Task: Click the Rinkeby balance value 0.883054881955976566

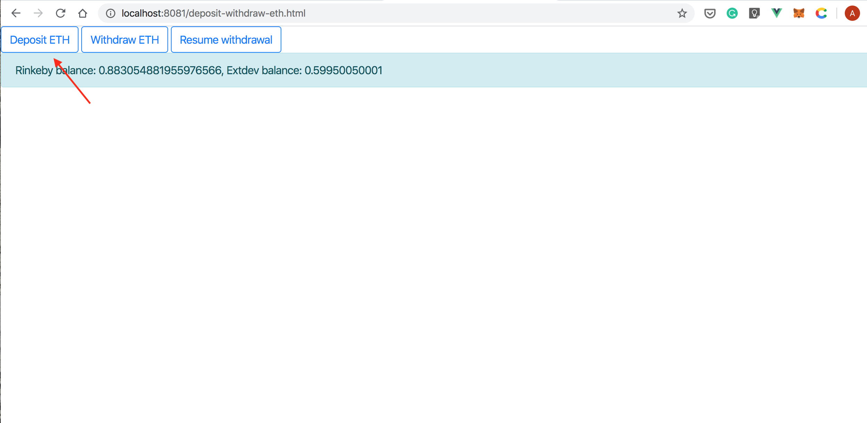Action: (x=160, y=70)
